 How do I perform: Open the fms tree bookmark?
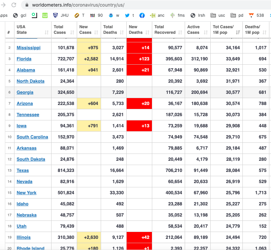point(173,15)
